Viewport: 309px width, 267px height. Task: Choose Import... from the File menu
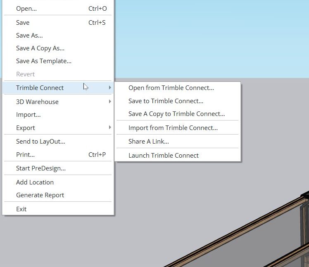click(58, 115)
